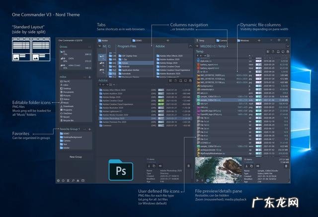Click the New Group button
This screenshot has height=217, width=318.
pyautogui.click(x=76, y=156)
